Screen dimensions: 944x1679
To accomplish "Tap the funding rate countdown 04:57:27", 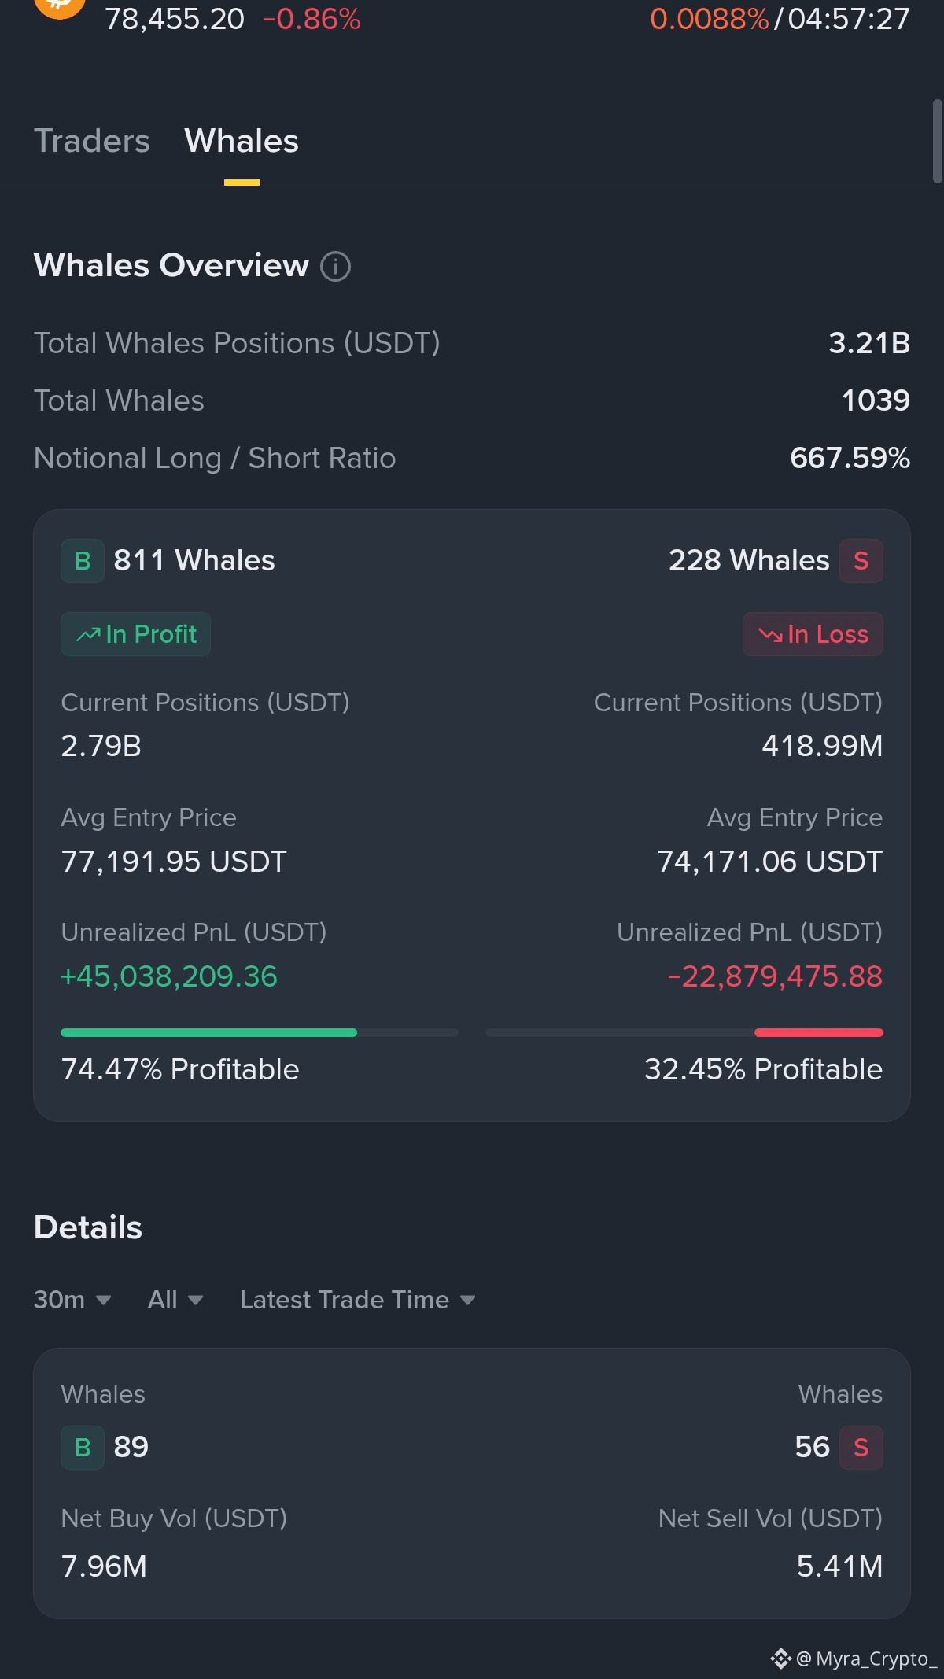I will click(x=849, y=19).
